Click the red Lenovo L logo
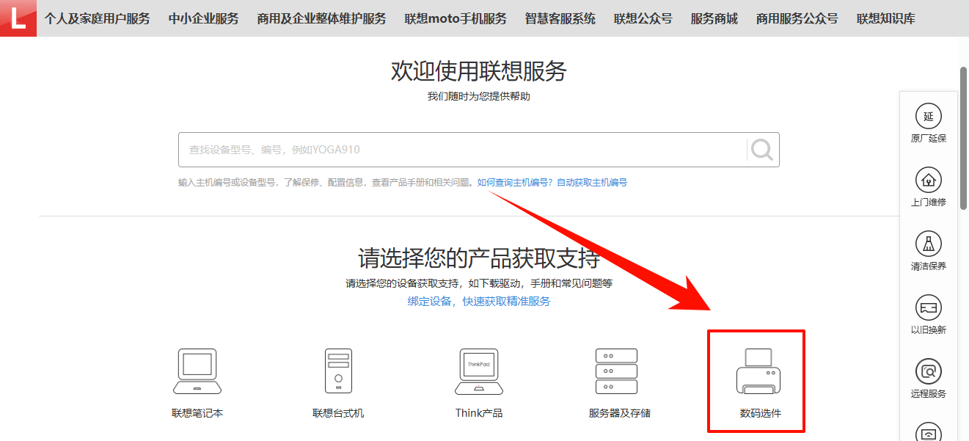Viewport: 969px width, 441px height. (18, 18)
